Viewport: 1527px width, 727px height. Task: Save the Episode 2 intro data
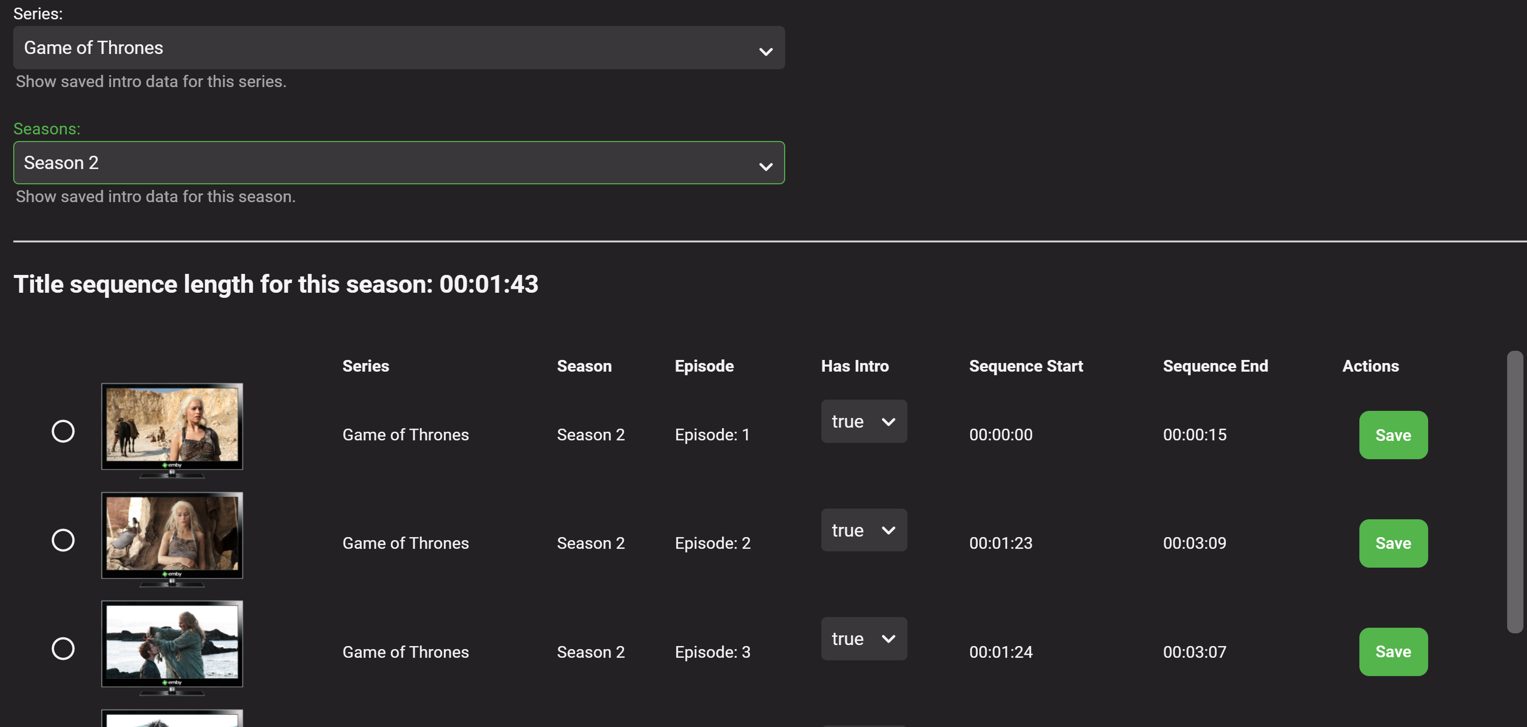tap(1392, 543)
